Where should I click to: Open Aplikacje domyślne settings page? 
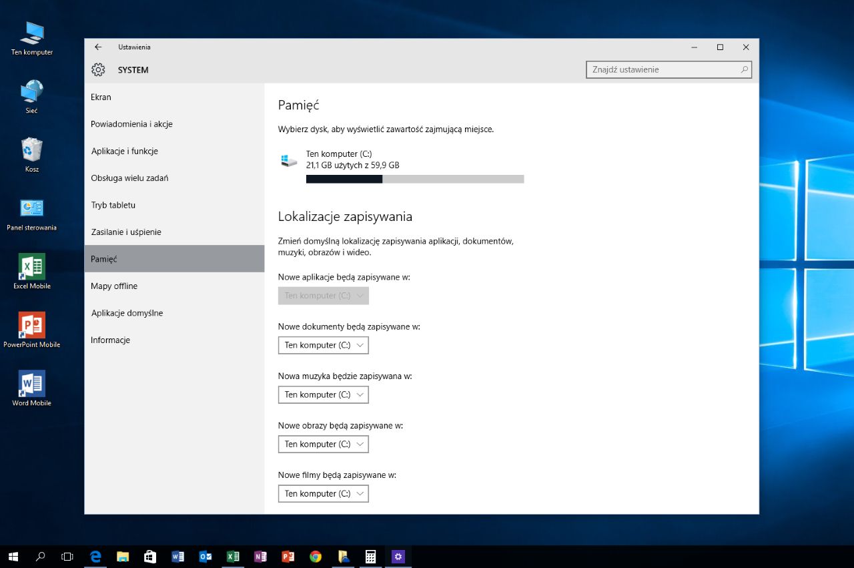(127, 313)
